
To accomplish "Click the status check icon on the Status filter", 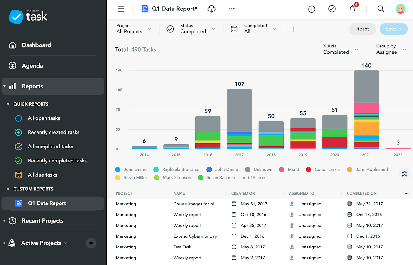I will click(170, 29).
